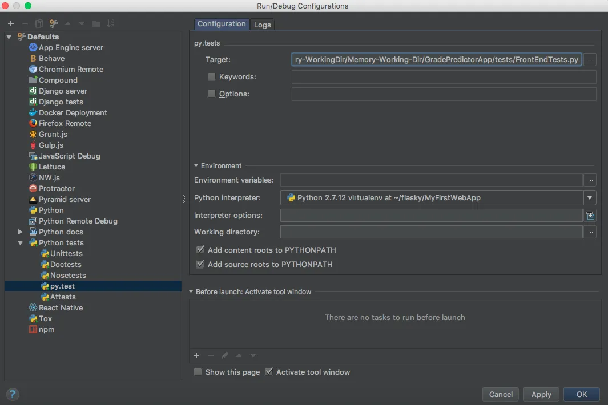
Task: Expand the Interpreter options field
Action: 590,216
